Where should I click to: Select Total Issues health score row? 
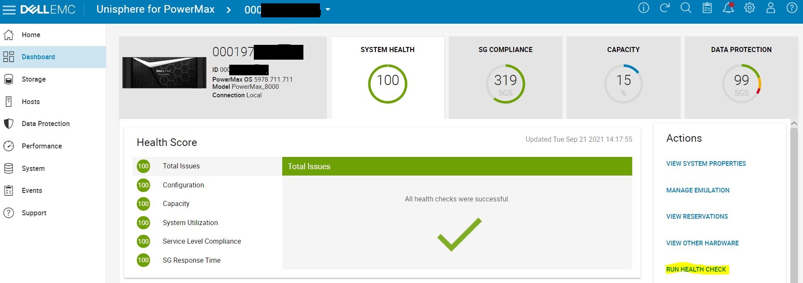(207, 166)
